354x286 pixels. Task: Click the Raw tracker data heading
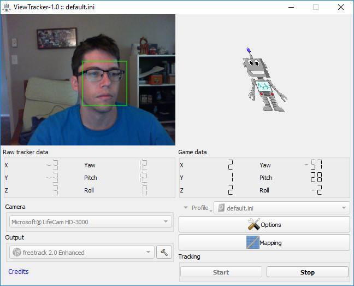point(26,152)
